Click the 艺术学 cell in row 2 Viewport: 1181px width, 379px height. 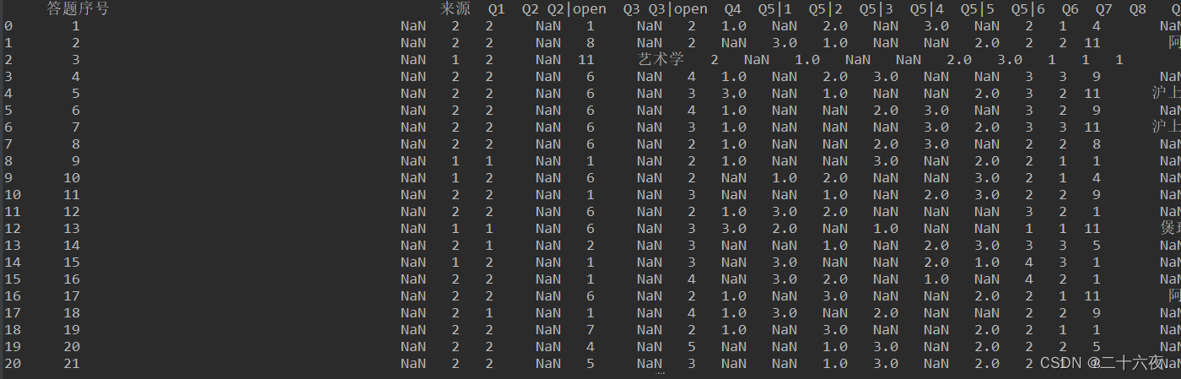coord(661,60)
